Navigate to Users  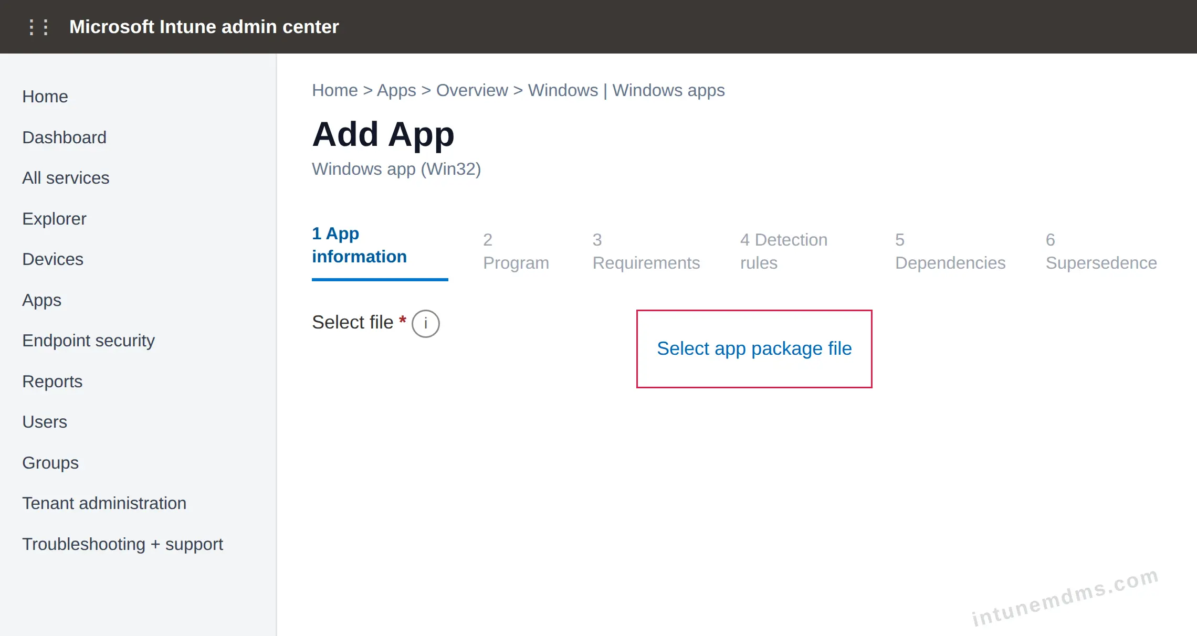pyautogui.click(x=45, y=422)
